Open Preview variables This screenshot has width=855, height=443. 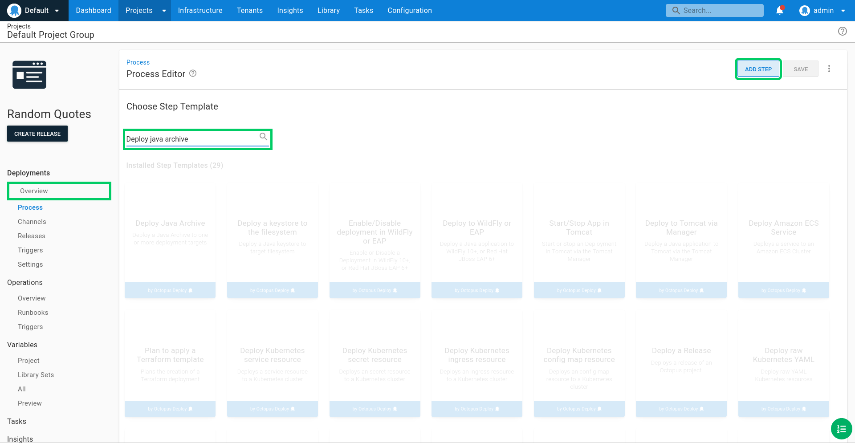pos(30,403)
